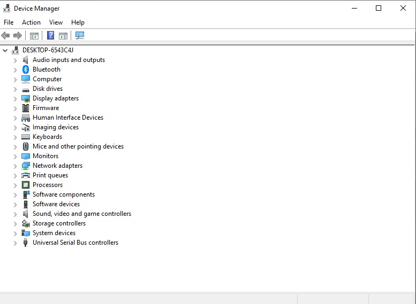Select the Software components label

(63, 194)
